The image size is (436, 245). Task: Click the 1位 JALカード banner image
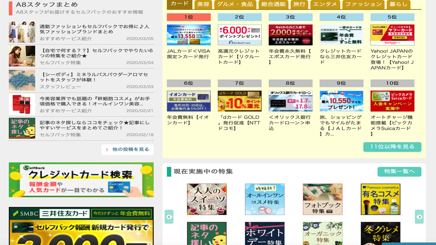189,35
